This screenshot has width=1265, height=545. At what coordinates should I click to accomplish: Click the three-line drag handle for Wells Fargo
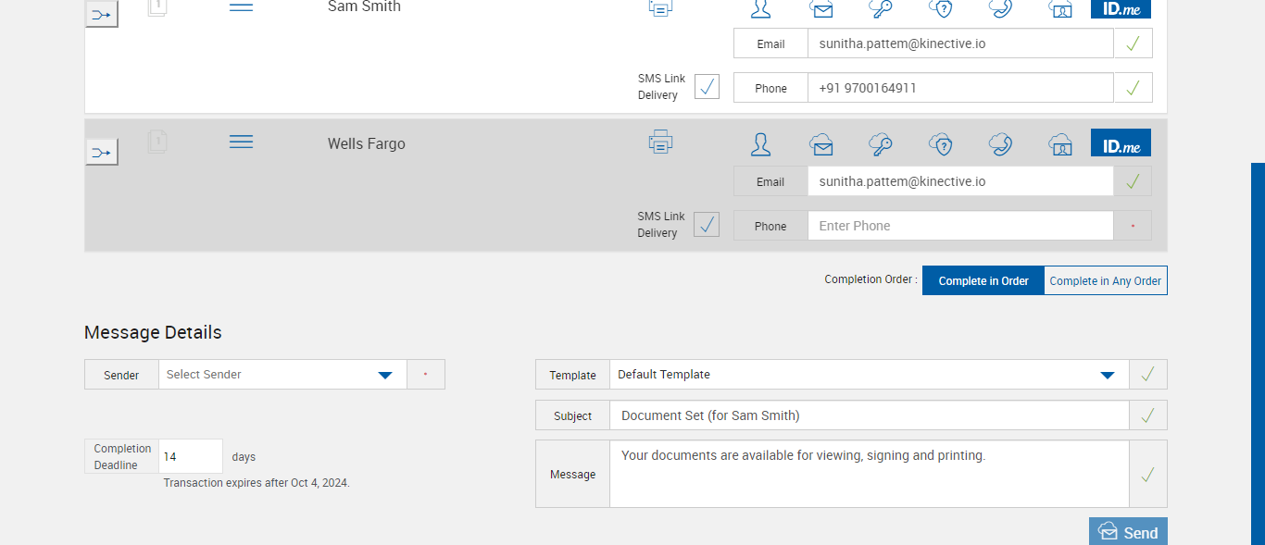(241, 142)
